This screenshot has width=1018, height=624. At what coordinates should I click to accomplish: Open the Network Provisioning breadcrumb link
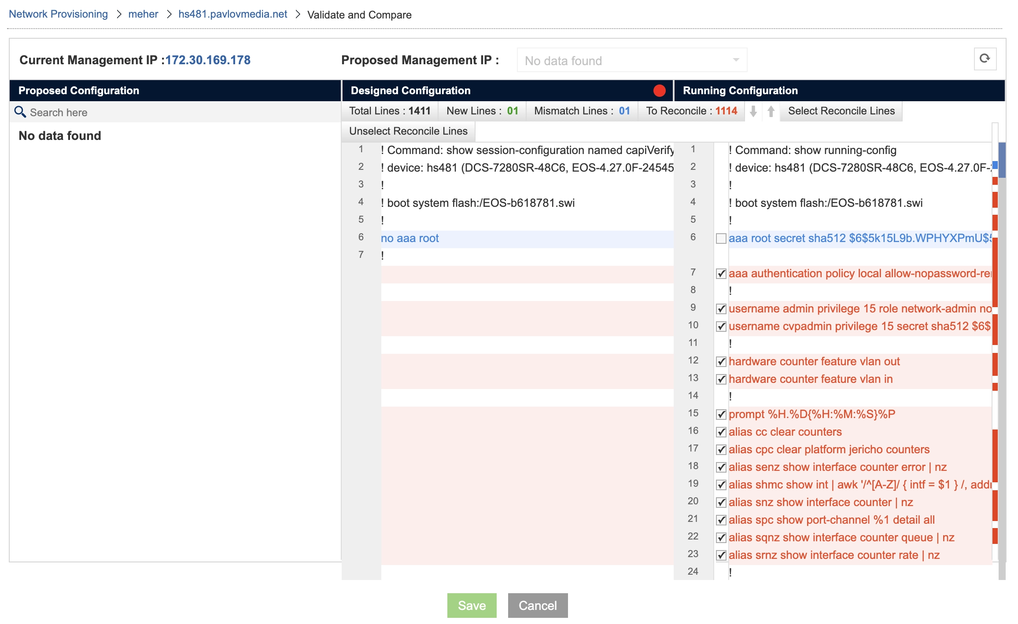[58, 14]
